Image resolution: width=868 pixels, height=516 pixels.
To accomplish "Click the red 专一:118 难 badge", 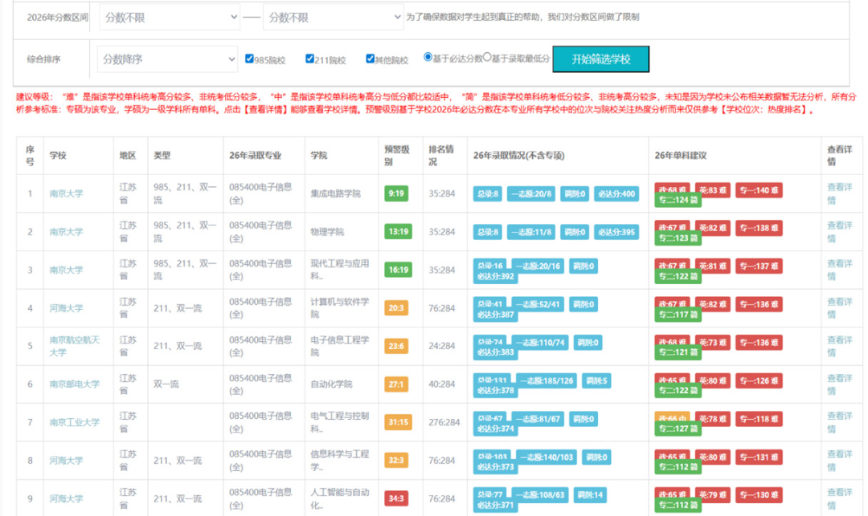I will tap(759, 419).
